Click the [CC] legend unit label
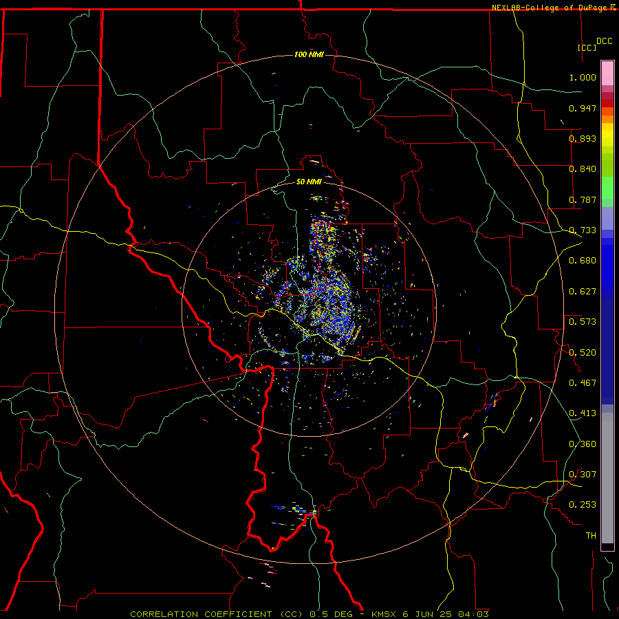The image size is (619, 619). [x=587, y=47]
